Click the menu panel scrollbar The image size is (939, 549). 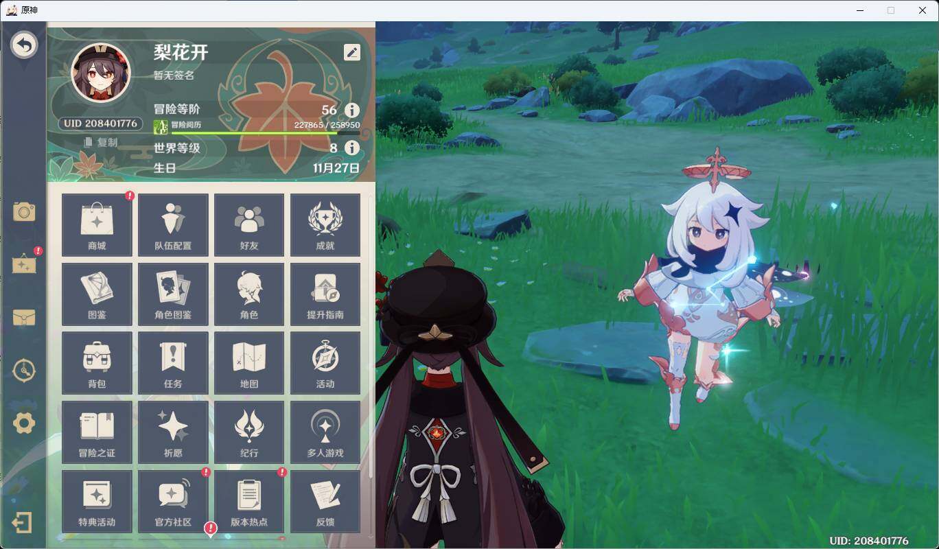pos(371,336)
